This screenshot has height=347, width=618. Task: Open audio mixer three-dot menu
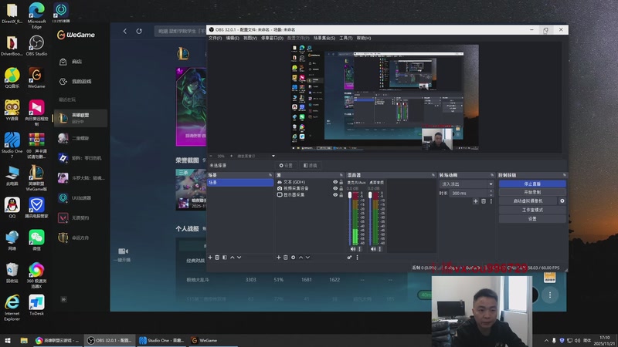pos(358,258)
